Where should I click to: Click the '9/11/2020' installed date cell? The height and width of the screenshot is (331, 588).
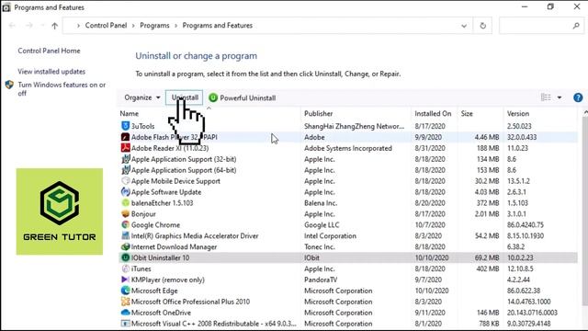pos(430,313)
